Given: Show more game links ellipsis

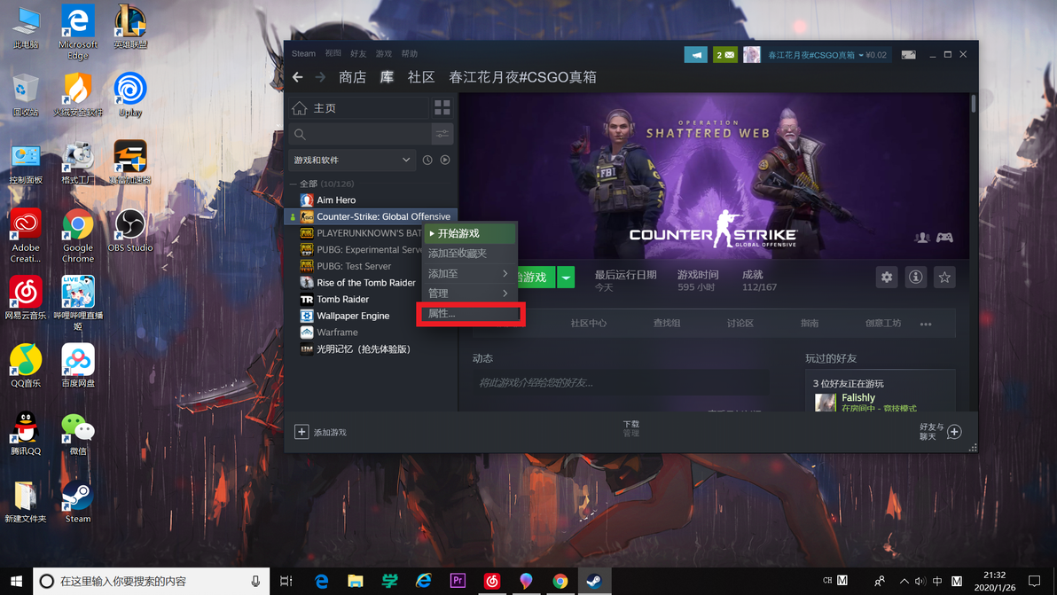Looking at the screenshot, I should pyautogui.click(x=926, y=325).
